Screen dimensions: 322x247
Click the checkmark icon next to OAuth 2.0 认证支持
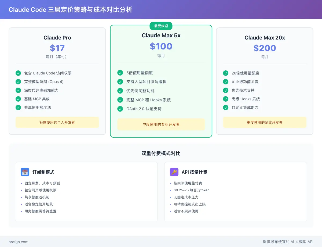(x=120, y=109)
